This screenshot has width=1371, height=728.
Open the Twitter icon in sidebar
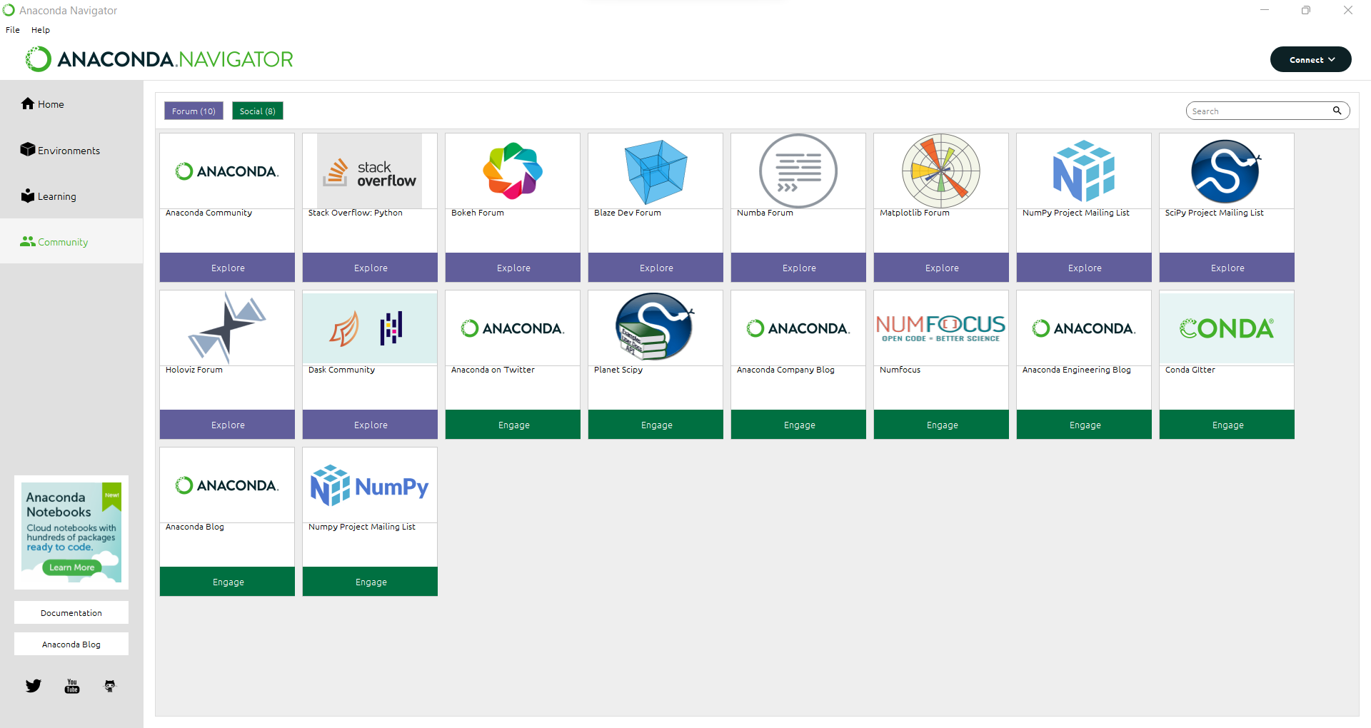(x=34, y=686)
